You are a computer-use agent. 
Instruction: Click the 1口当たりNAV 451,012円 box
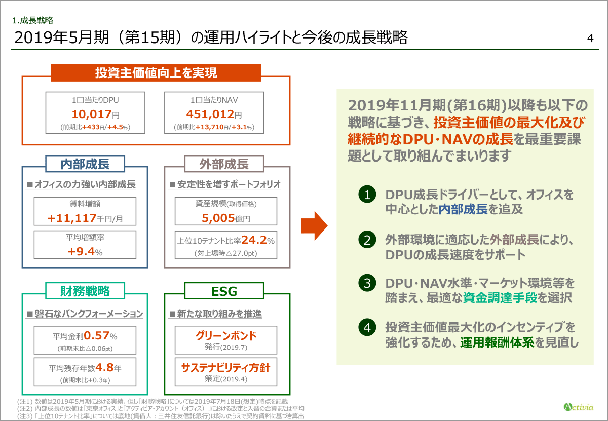click(x=214, y=112)
